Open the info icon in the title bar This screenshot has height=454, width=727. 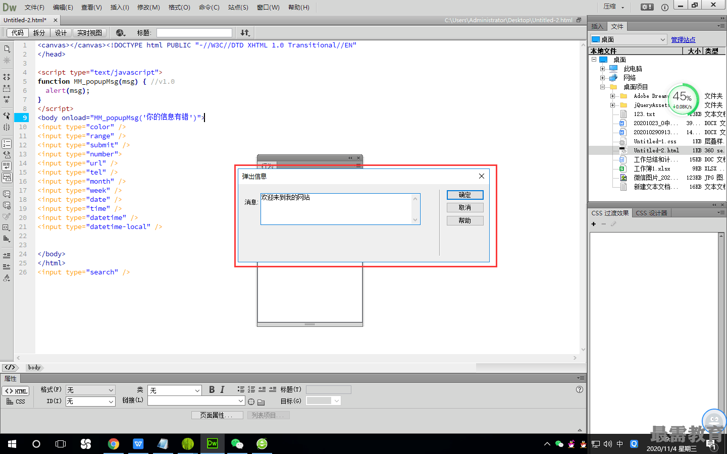(x=665, y=7)
